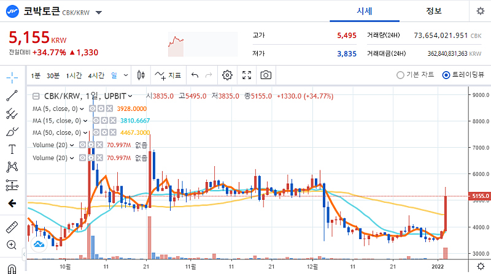This screenshot has height=274, width=491.
Task: Click the 5,495 high price value
Action: pos(347,36)
